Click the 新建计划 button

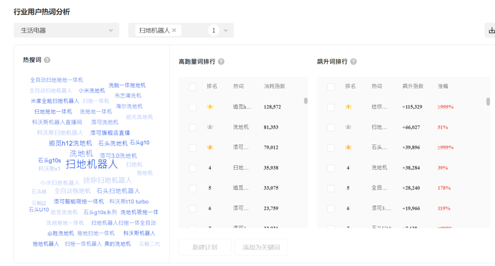click(205, 247)
